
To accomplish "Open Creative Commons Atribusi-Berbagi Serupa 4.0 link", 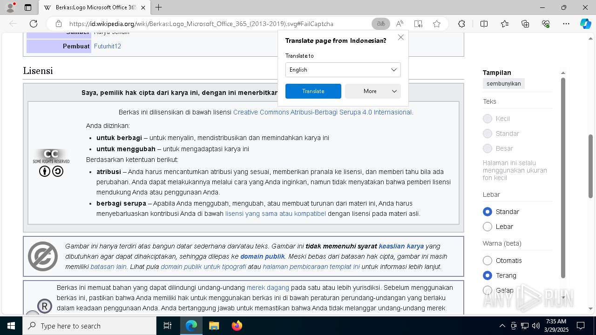I will point(322,112).
